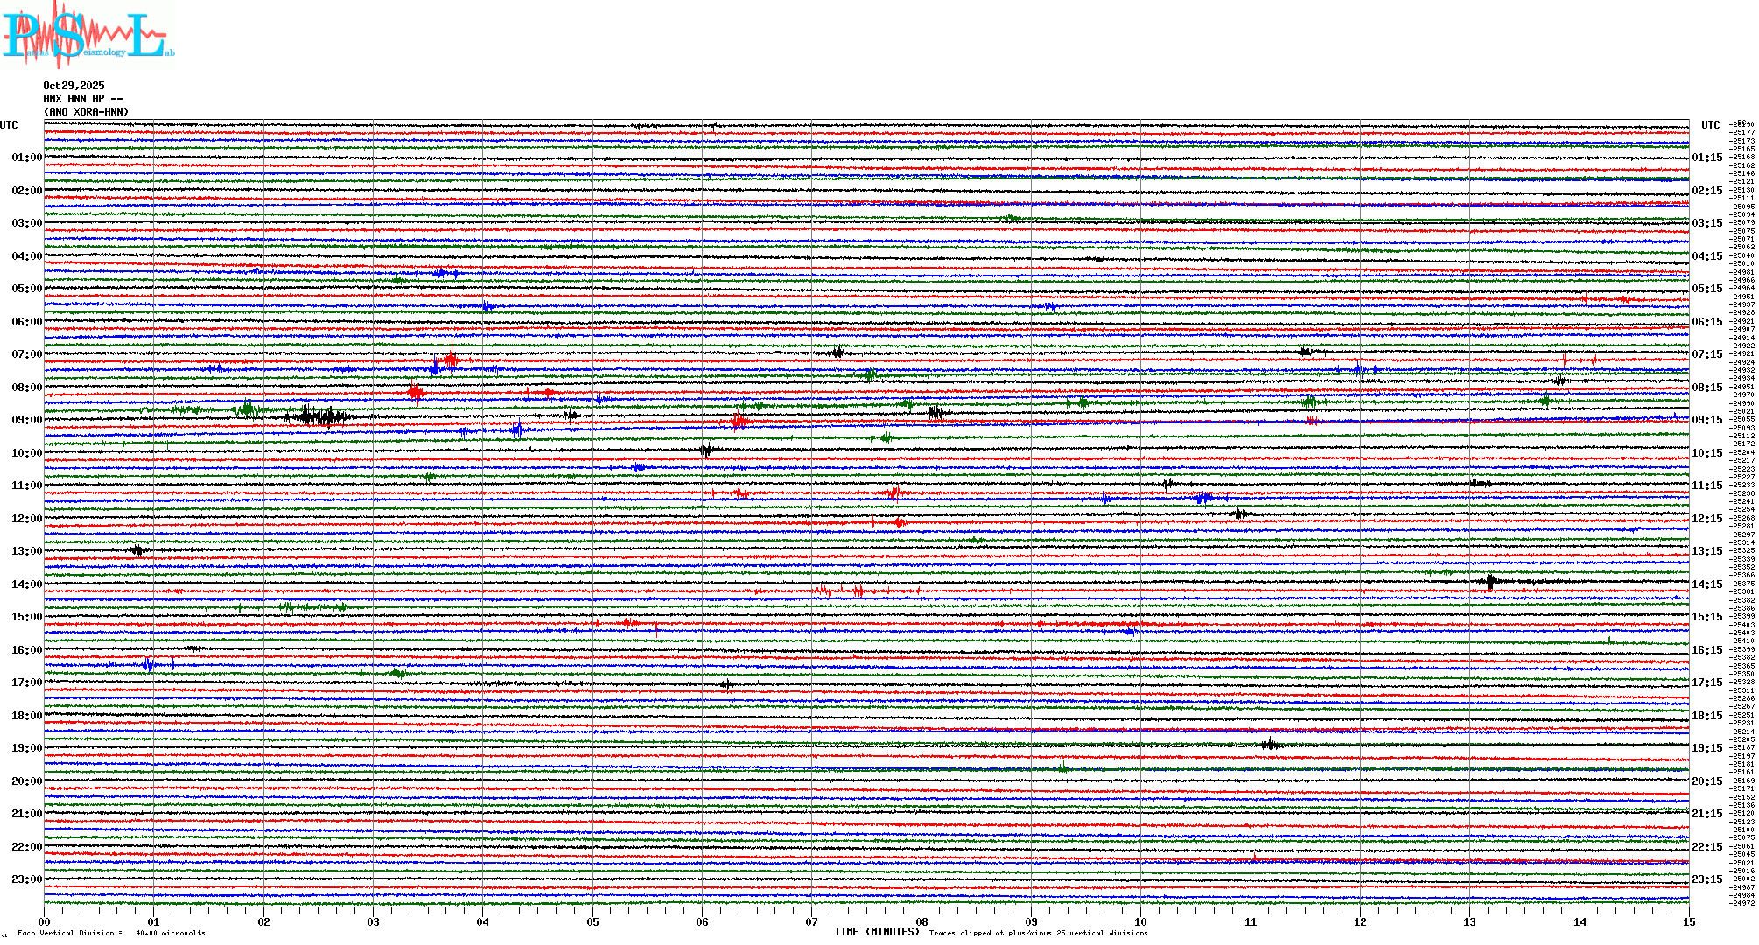The width and height of the screenshot is (1759, 945).
Task: Click the Oct29,2025 date text
Action: 74,86
